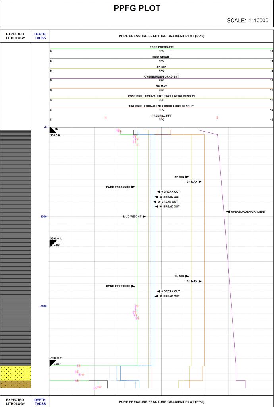This screenshot has width=274, height=407.
Task: Click the yellow sand interval in the lithology column
Action: (15, 373)
